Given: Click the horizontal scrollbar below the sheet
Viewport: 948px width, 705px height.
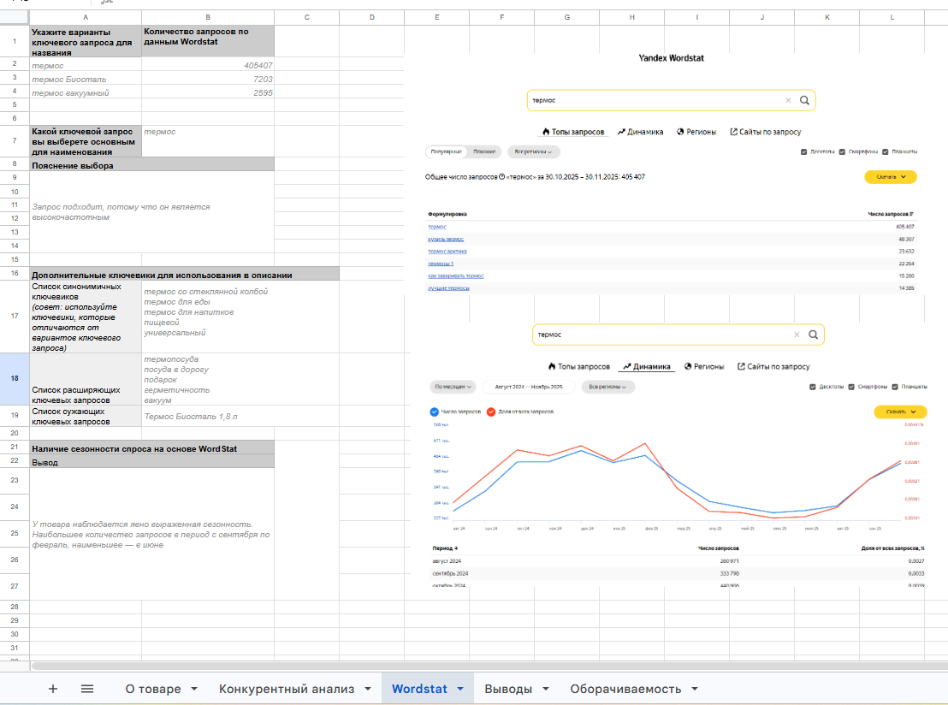Looking at the screenshot, I should (x=489, y=666).
